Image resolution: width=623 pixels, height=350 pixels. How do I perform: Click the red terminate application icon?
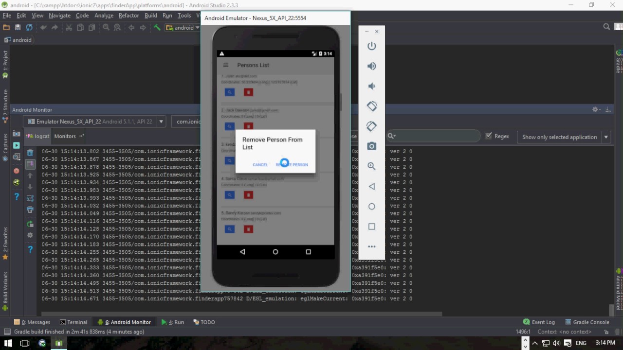16,171
